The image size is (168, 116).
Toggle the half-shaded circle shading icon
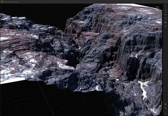[165, 18]
